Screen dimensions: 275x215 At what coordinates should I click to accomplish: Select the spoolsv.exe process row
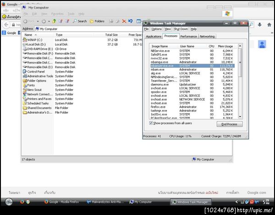192,92
